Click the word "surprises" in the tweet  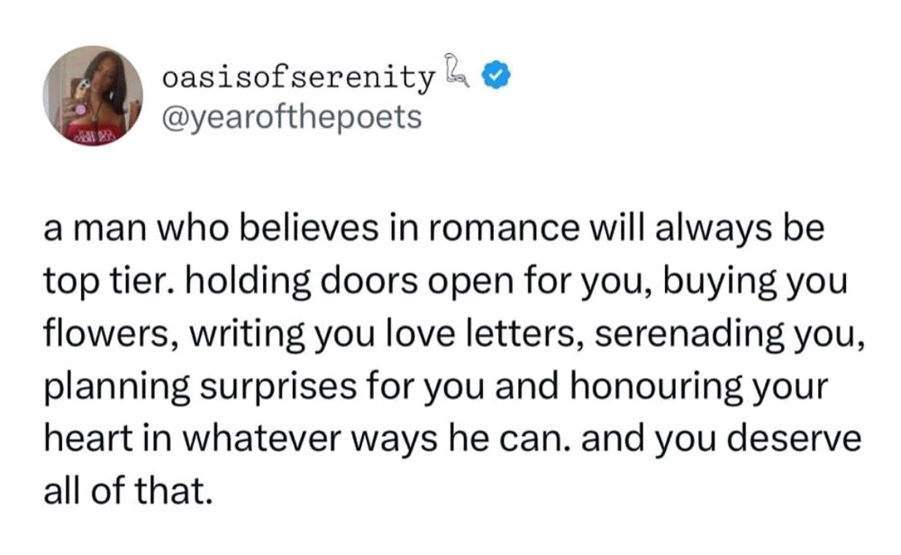pos(278,388)
